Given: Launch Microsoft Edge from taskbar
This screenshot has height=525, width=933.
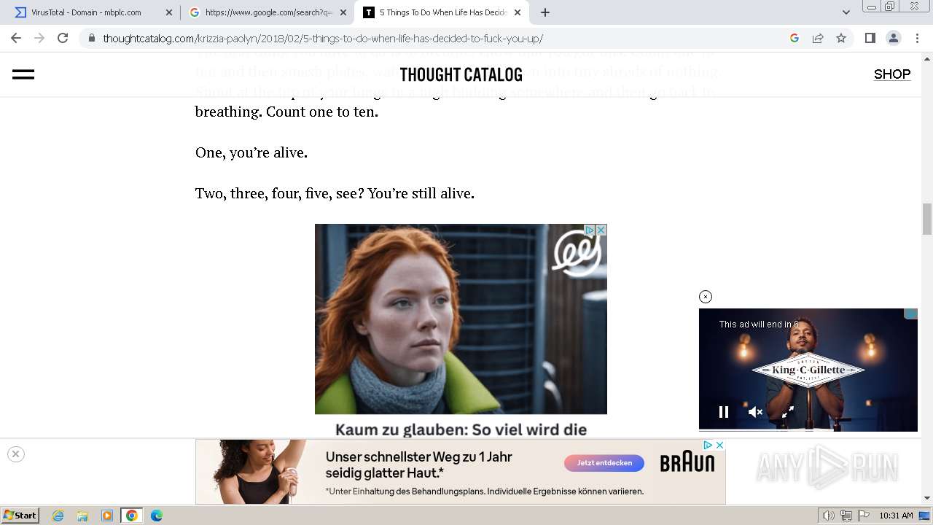Looking at the screenshot, I should (x=157, y=516).
